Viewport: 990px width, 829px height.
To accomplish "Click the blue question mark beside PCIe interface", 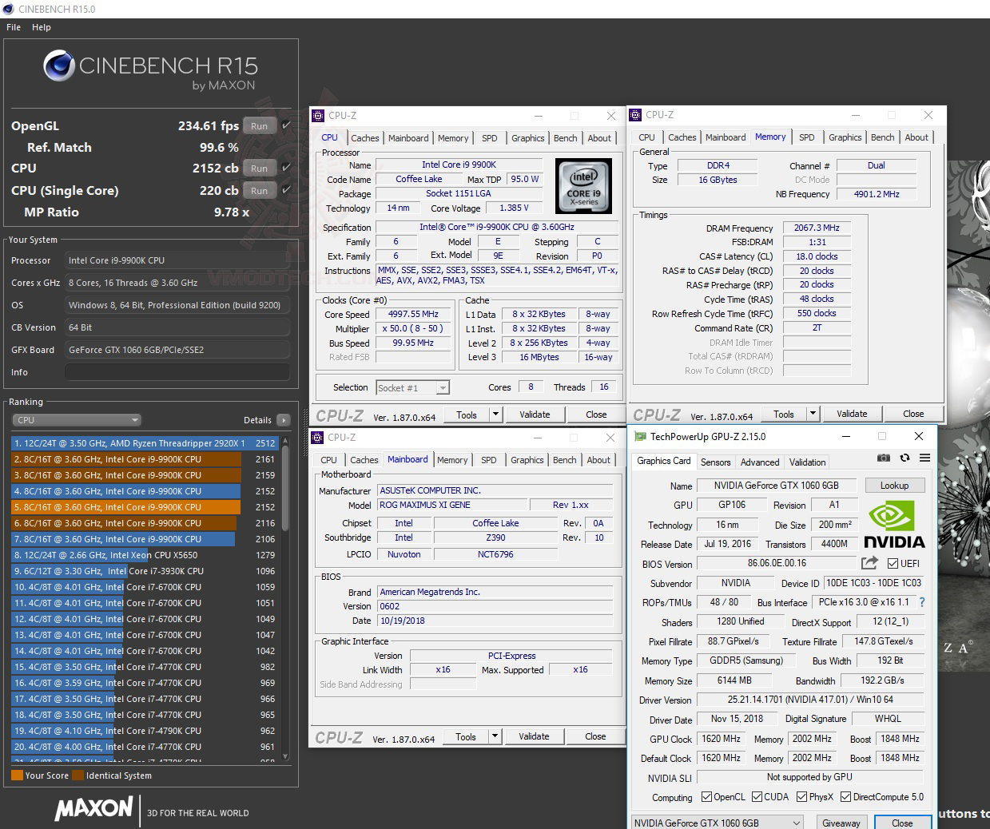I will [921, 602].
